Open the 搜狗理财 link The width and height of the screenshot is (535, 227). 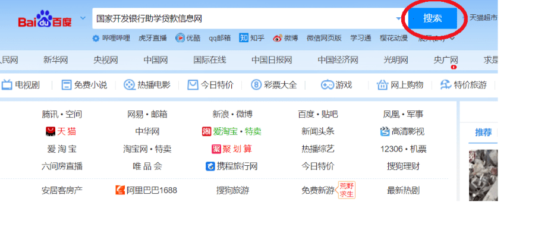pyautogui.click(x=403, y=166)
